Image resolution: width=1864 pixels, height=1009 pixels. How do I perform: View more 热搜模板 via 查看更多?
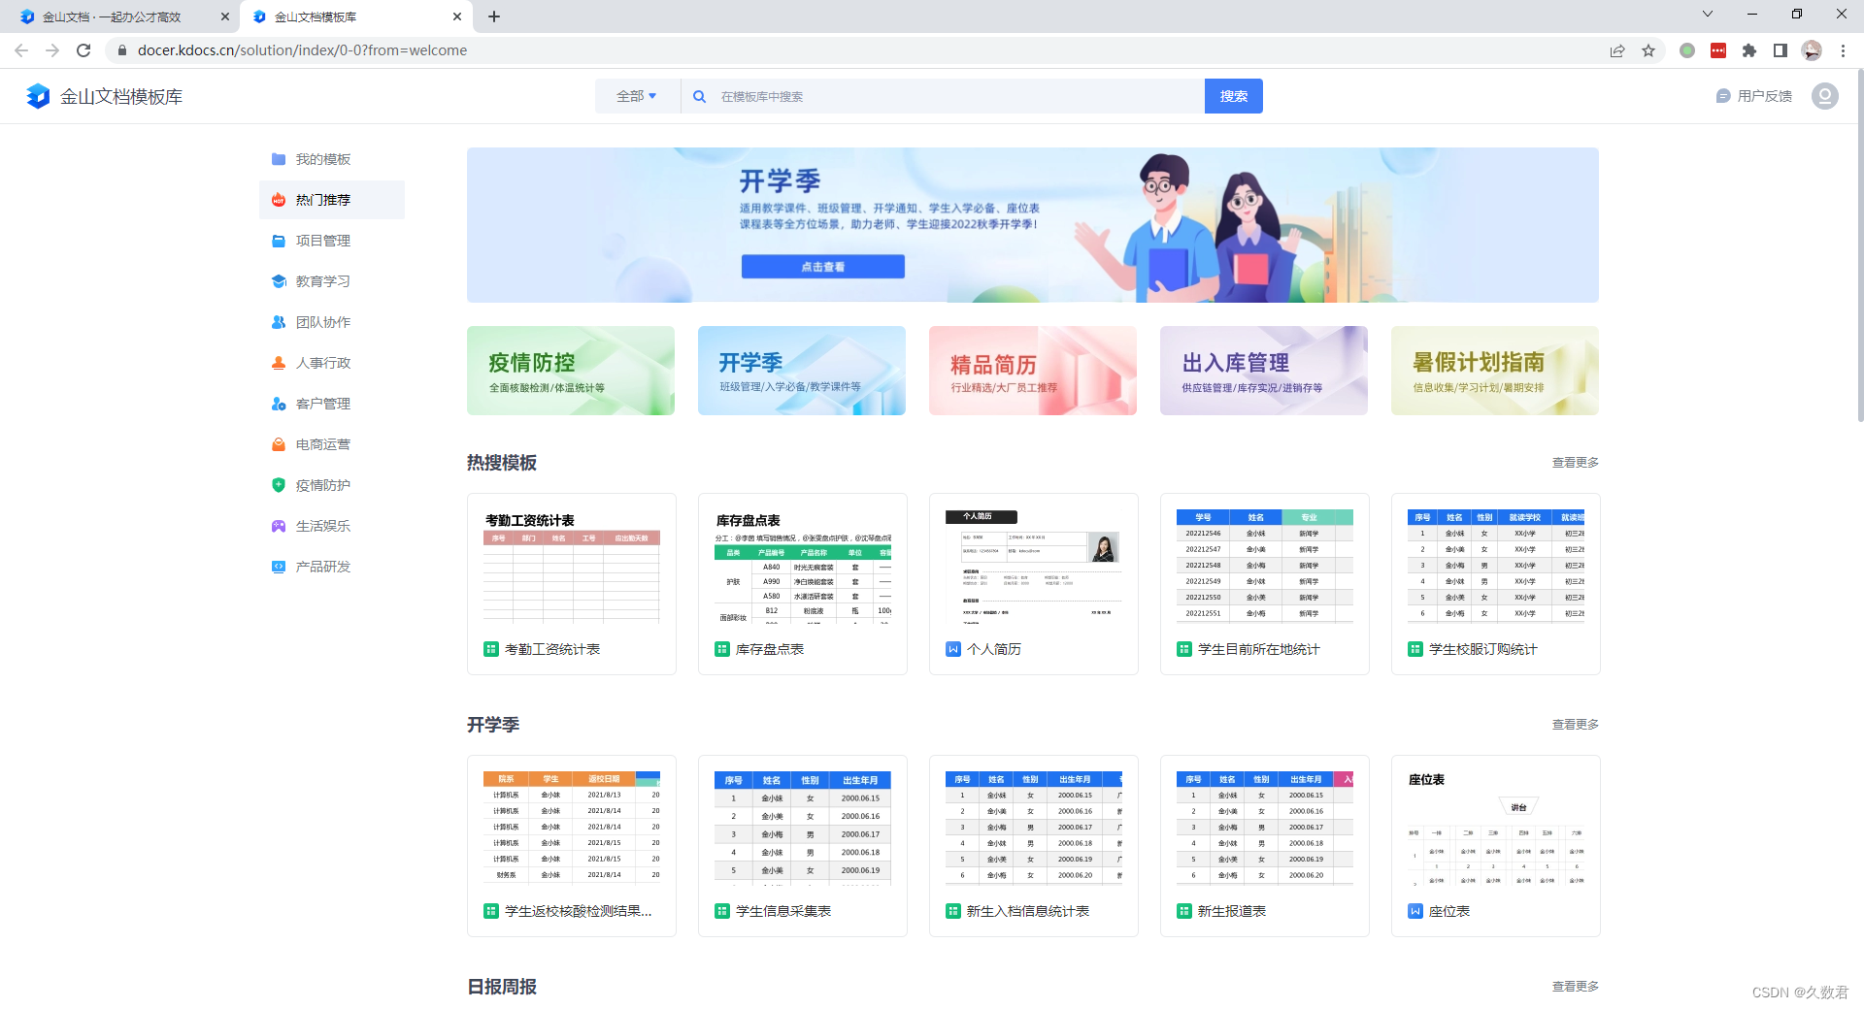pos(1575,463)
